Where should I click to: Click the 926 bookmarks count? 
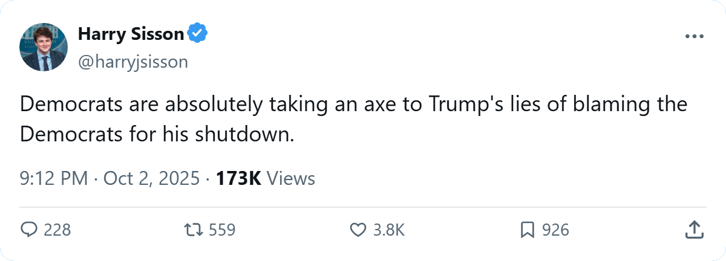pyautogui.click(x=555, y=230)
